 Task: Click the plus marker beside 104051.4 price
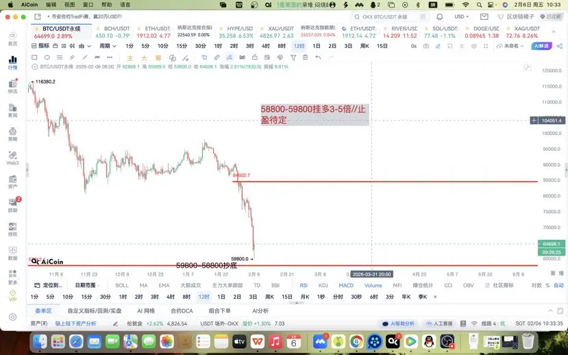[x=534, y=120]
